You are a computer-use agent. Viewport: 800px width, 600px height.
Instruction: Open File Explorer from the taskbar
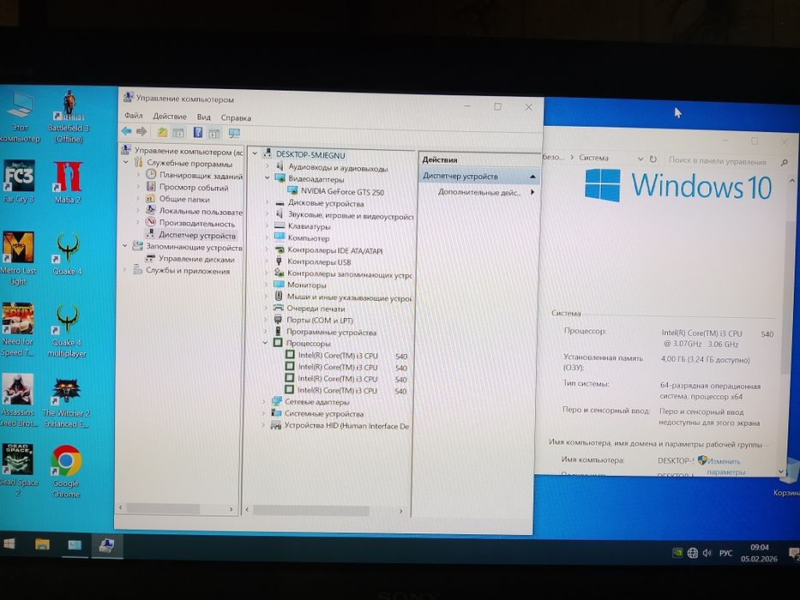click(x=42, y=544)
